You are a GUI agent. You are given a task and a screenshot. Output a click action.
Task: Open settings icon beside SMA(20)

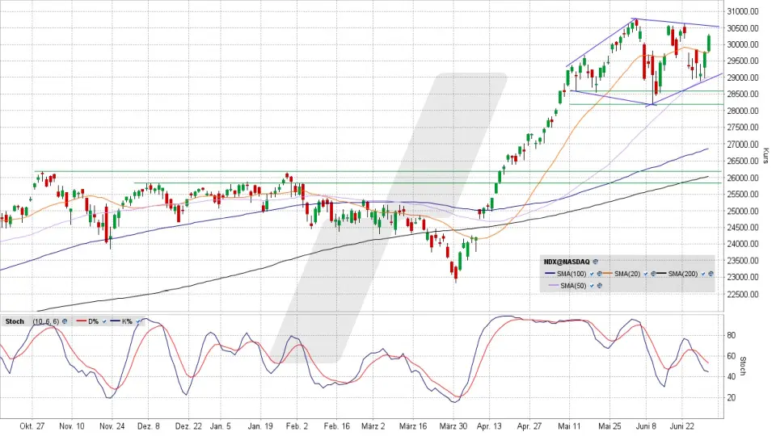pyautogui.click(x=653, y=274)
